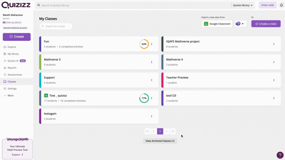Select page 1 in pagination
The width and height of the screenshot is (285, 160).
pos(160,131)
